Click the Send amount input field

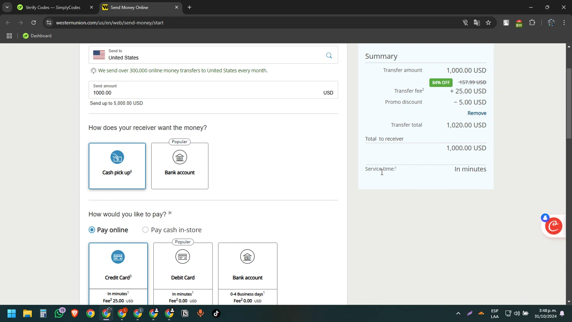pyautogui.click(x=213, y=90)
